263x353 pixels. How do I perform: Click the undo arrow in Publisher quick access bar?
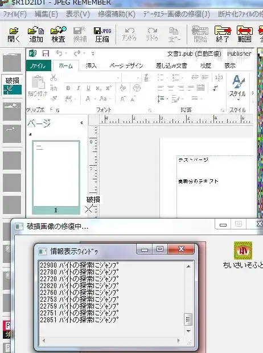click(x=59, y=54)
